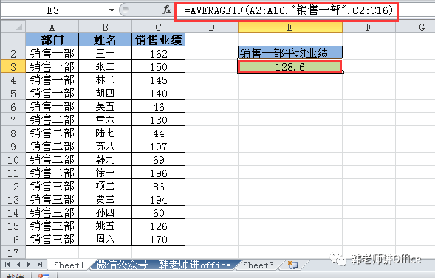
Task: Go to next sheet navigation arrow
Action: click(x=29, y=265)
